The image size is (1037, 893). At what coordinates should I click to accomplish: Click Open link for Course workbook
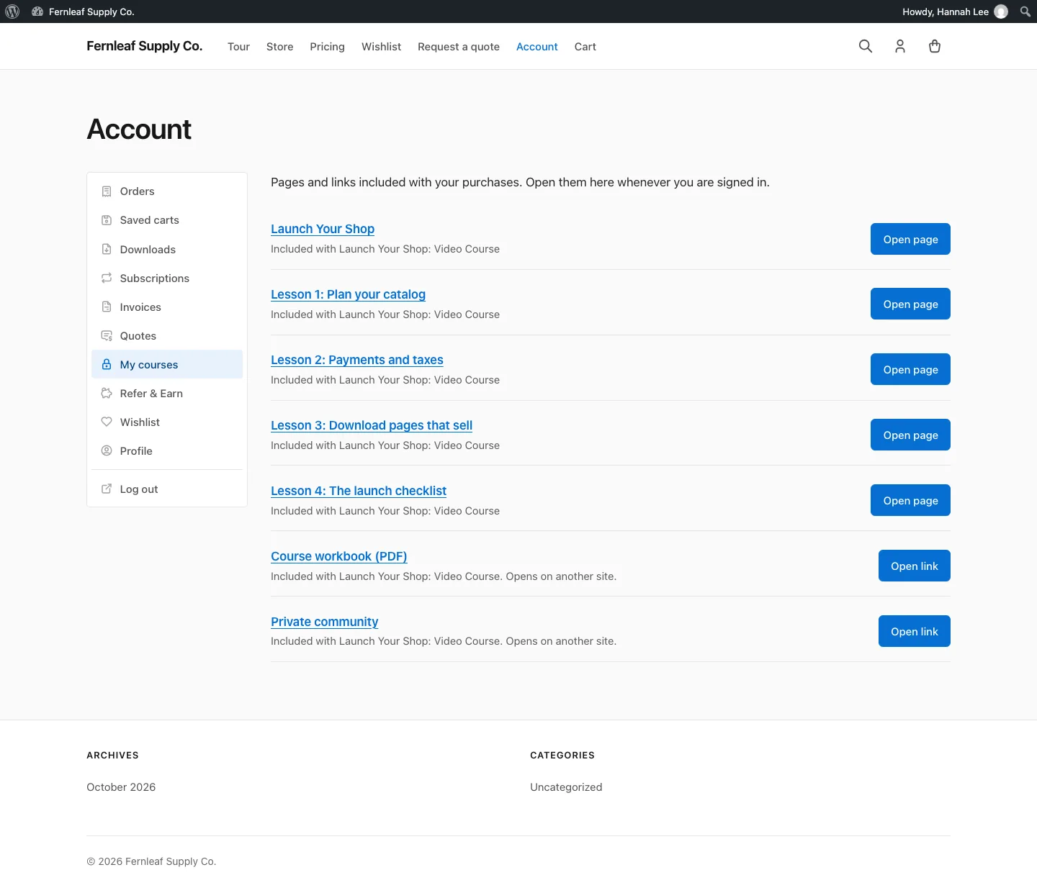tap(915, 566)
